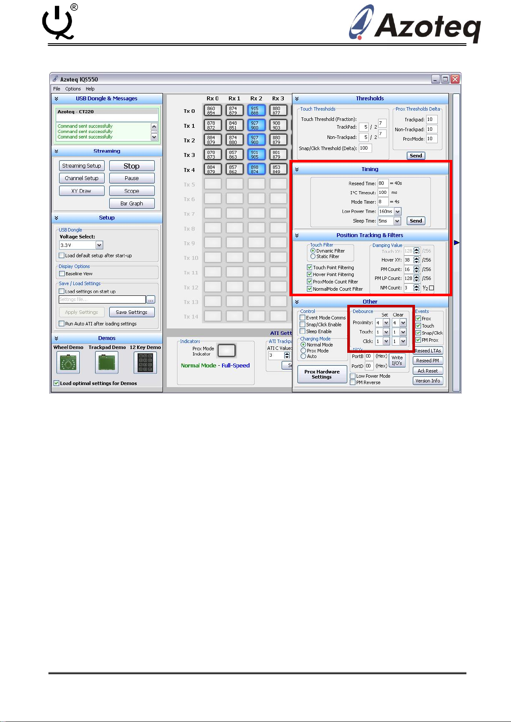Viewport: 511px width, 722px height.
Task: Click the Version Info button
Action: [428, 381]
